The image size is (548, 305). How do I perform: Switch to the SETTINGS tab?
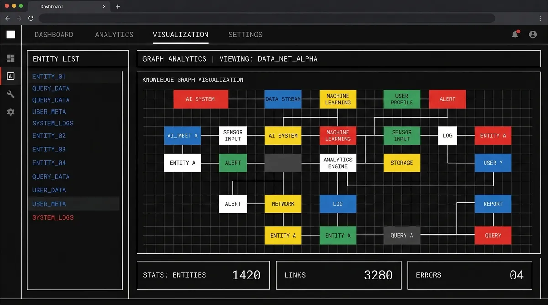click(245, 35)
